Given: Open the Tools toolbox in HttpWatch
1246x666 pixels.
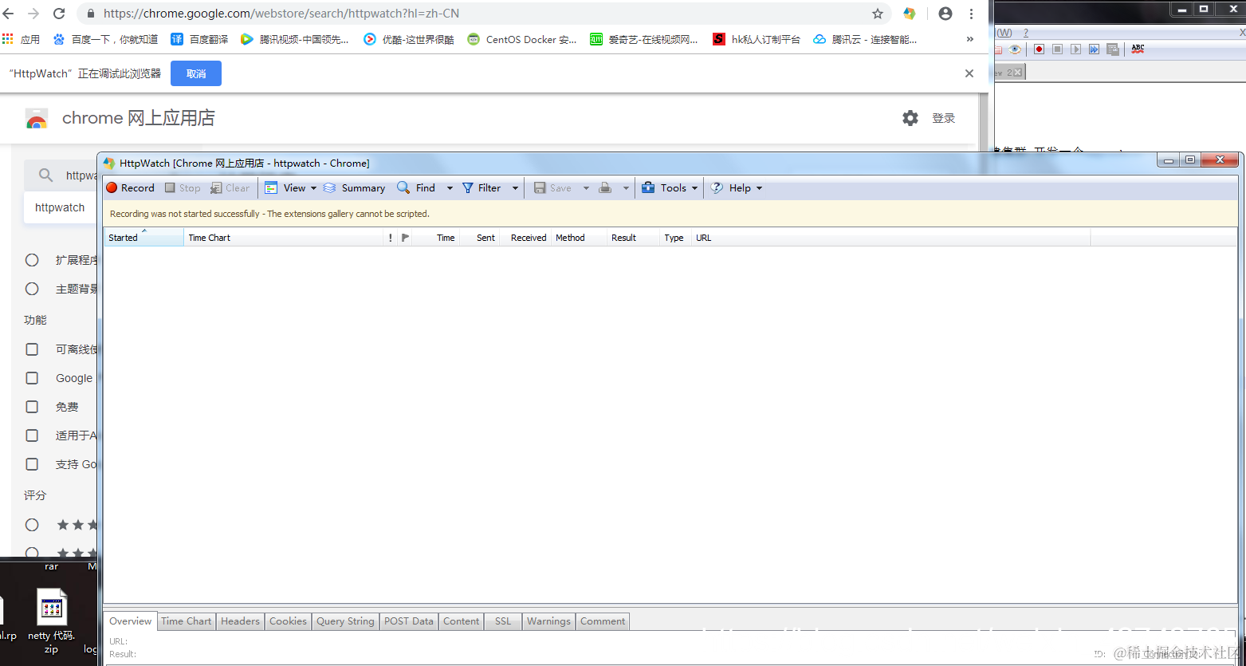Looking at the screenshot, I should click(x=648, y=188).
